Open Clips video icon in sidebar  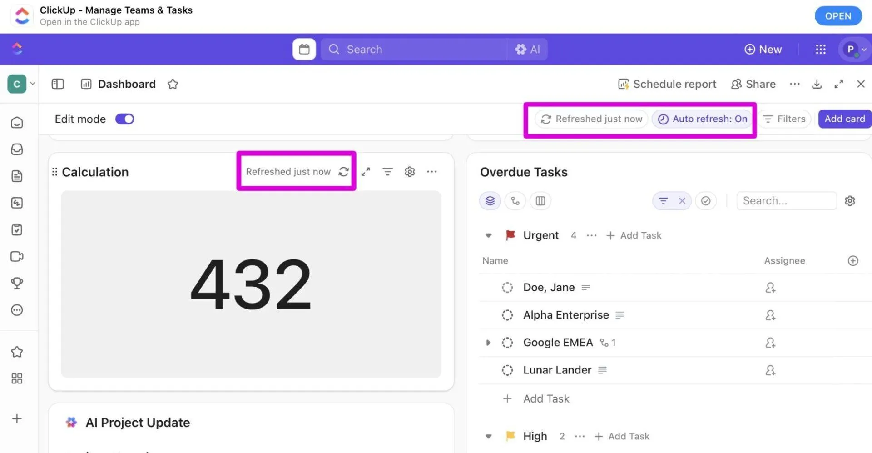point(17,257)
